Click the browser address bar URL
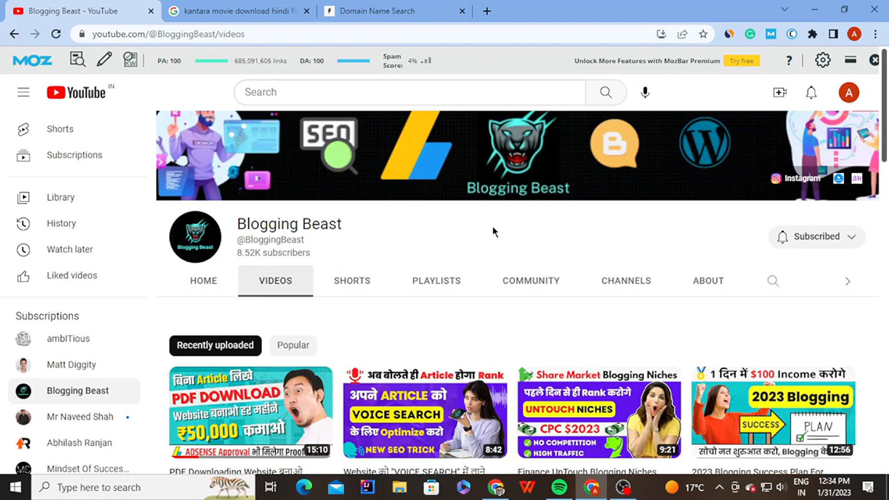Viewport: 889px width, 500px height. pos(168,34)
